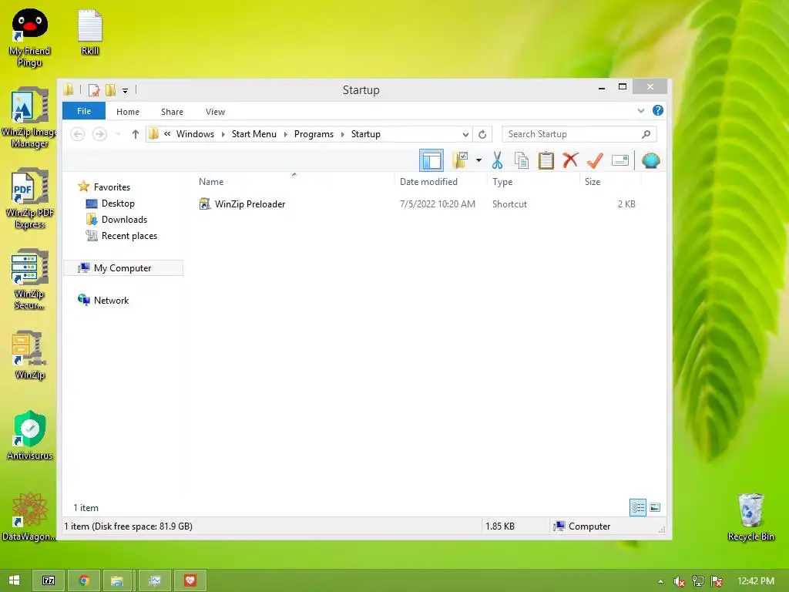Show hidden system tray icons arrow
The width and height of the screenshot is (789, 592).
tap(660, 581)
